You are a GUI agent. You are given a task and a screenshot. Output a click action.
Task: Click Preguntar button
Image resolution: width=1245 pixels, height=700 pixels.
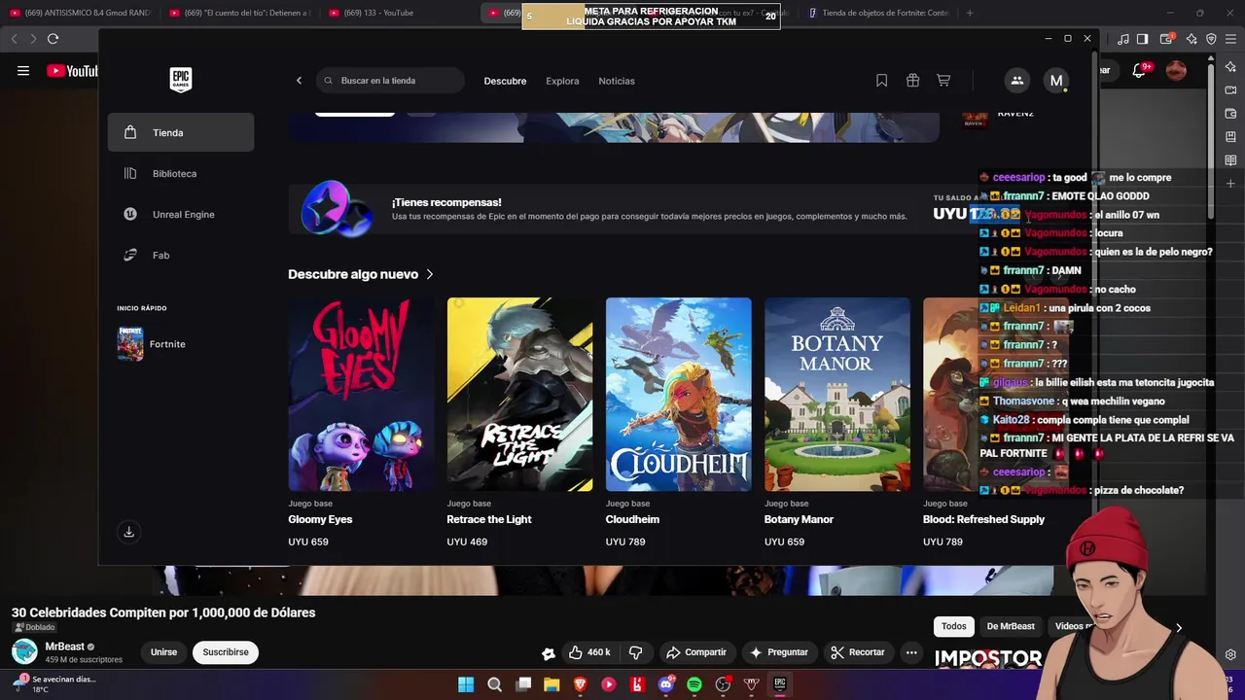tap(779, 652)
